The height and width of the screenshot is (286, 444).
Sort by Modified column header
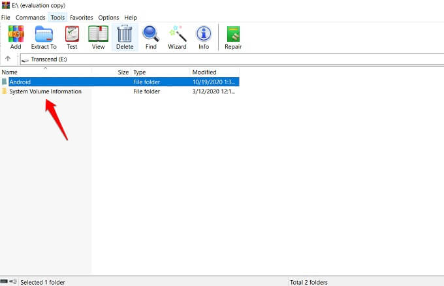coord(214,72)
